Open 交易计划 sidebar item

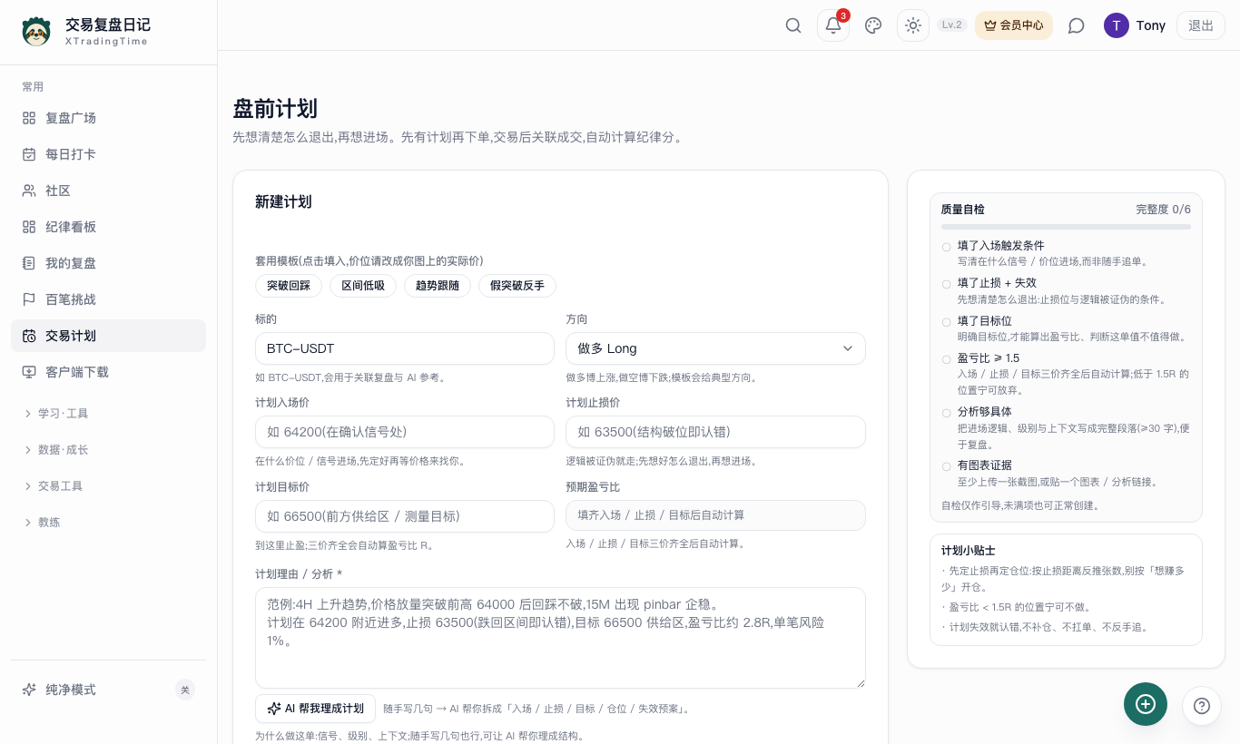click(x=108, y=336)
